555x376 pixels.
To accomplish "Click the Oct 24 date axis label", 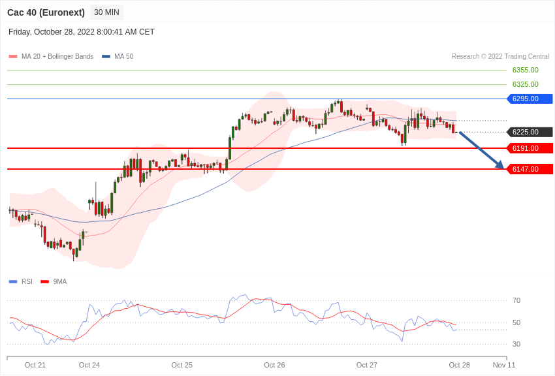I will [89, 365].
